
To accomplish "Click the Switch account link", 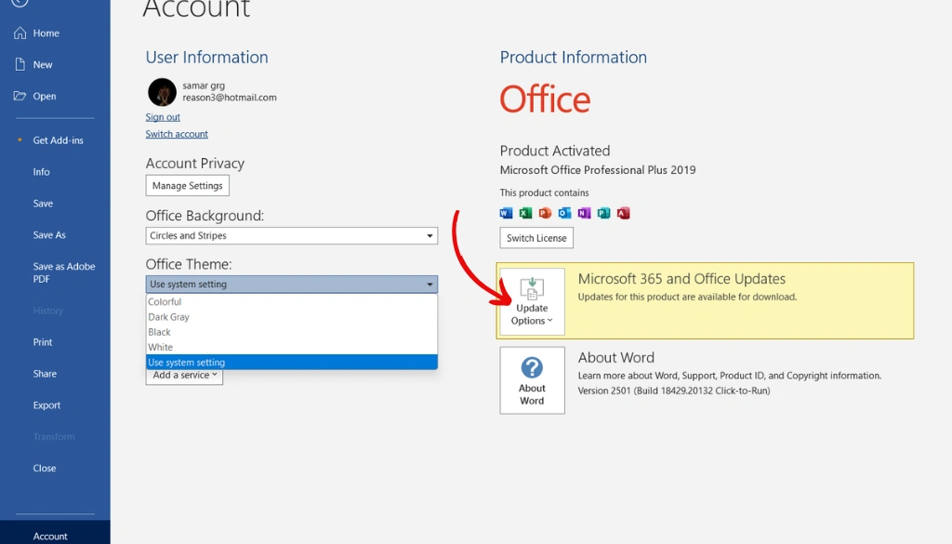I will (177, 134).
